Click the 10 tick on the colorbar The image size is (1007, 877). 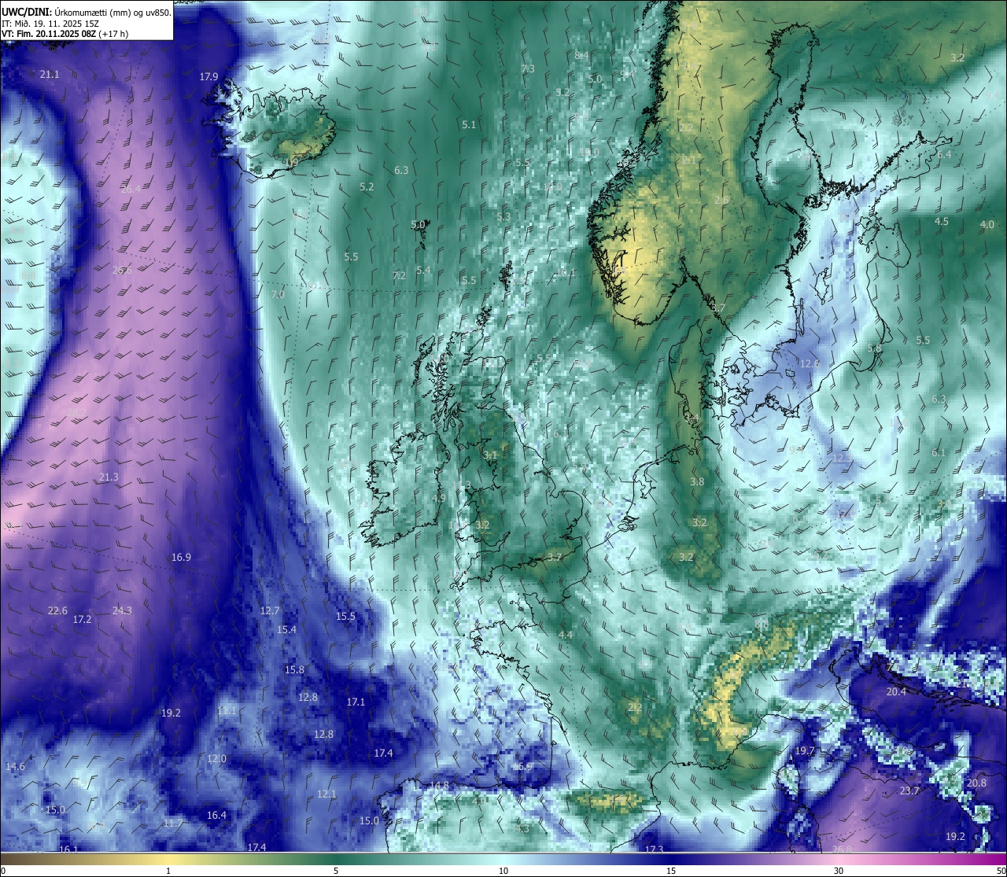click(503, 870)
